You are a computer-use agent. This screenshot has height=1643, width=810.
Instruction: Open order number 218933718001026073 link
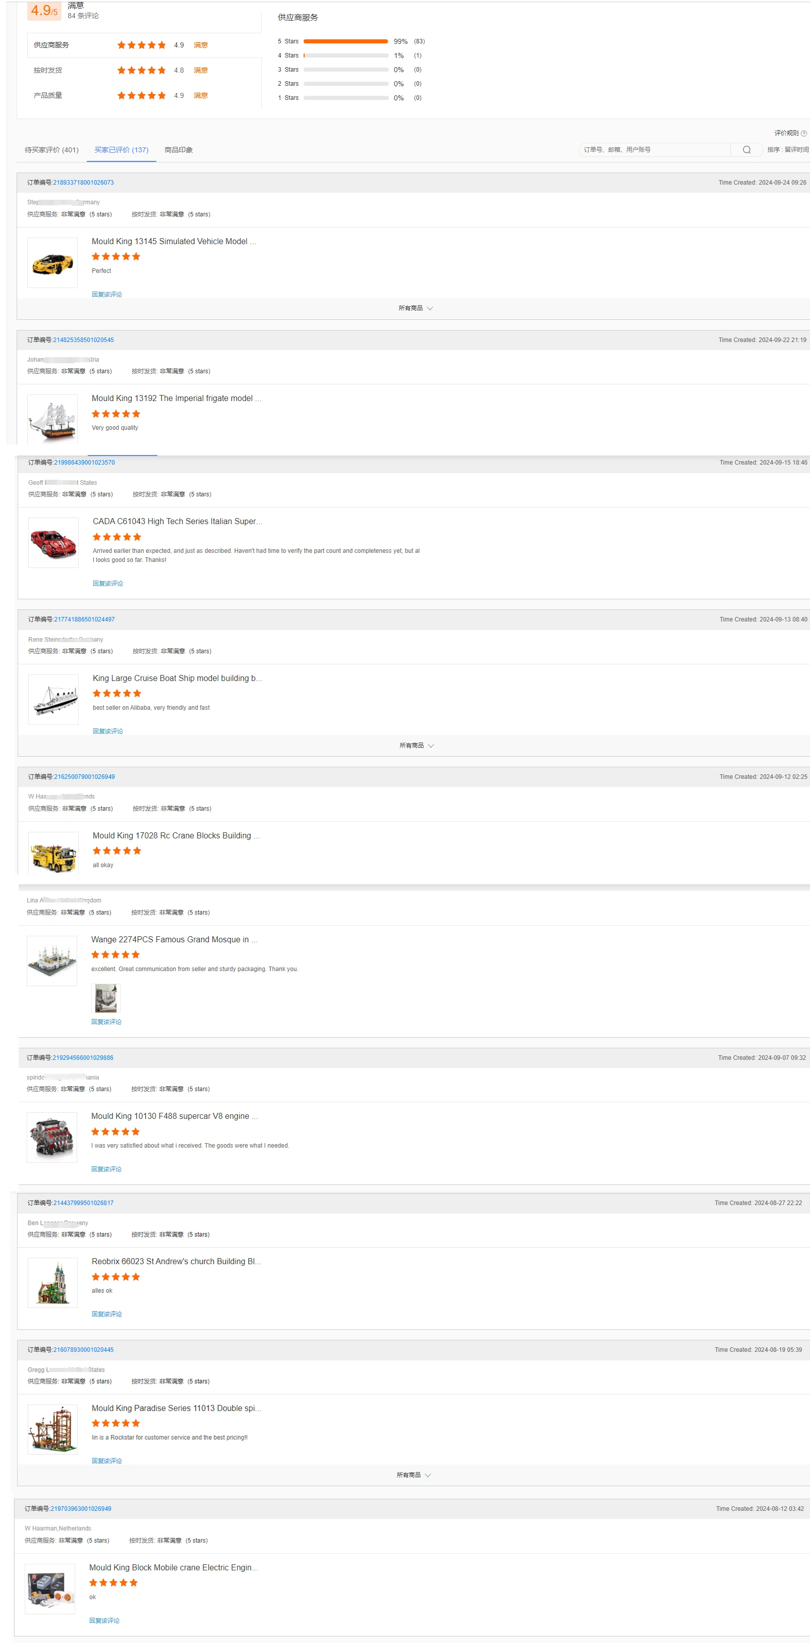pos(84,183)
